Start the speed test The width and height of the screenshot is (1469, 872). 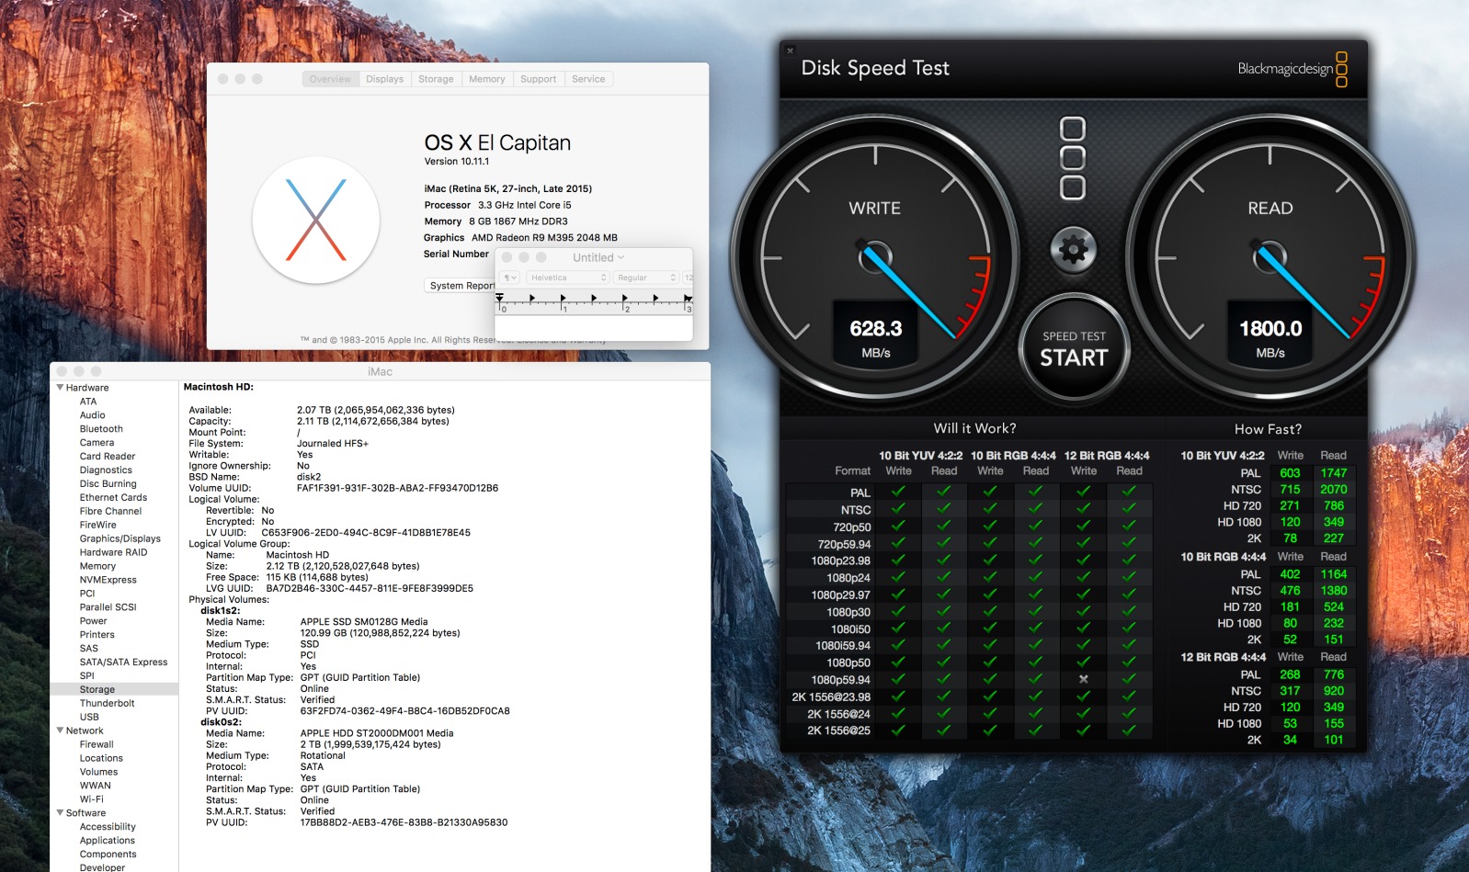[1074, 348]
